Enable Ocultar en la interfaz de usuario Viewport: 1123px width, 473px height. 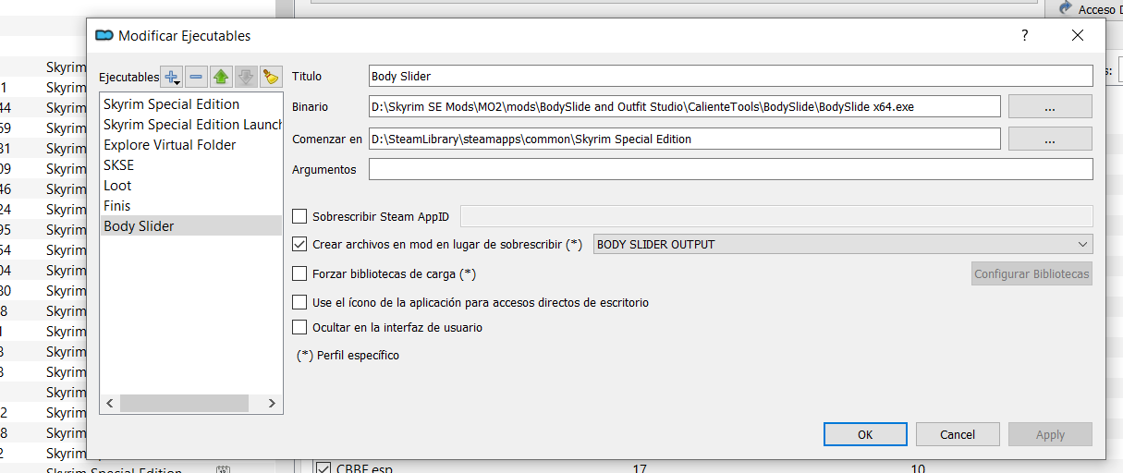pyautogui.click(x=299, y=327)
